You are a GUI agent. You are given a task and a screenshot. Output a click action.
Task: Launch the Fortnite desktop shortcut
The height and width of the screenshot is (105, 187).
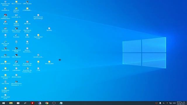[x=16, y=36]
